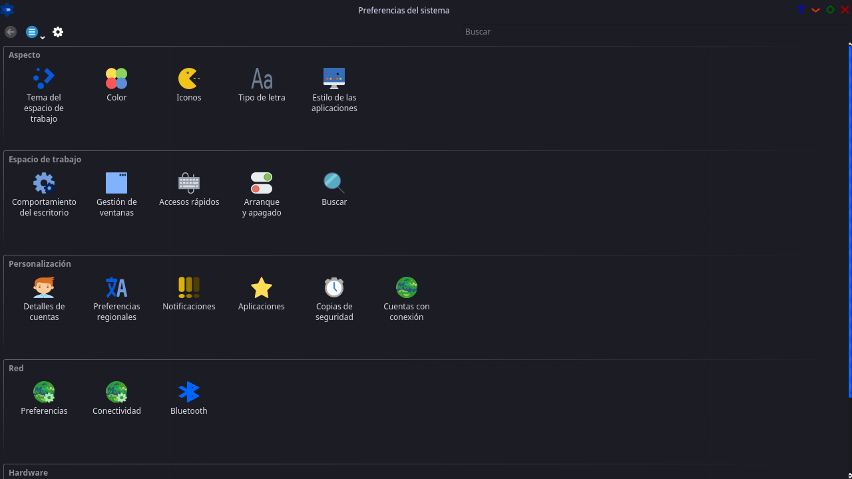Viewport: 852px width, 479px height.
Task: Click the back arrow button
Action: click(11, 32)
